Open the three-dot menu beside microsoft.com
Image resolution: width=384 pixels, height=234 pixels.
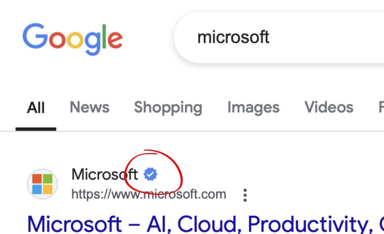coord(245,195)
